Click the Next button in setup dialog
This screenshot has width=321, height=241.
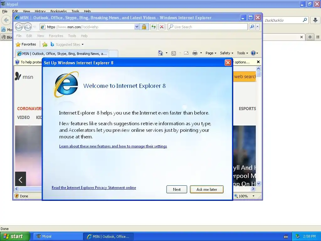[177, 189]
